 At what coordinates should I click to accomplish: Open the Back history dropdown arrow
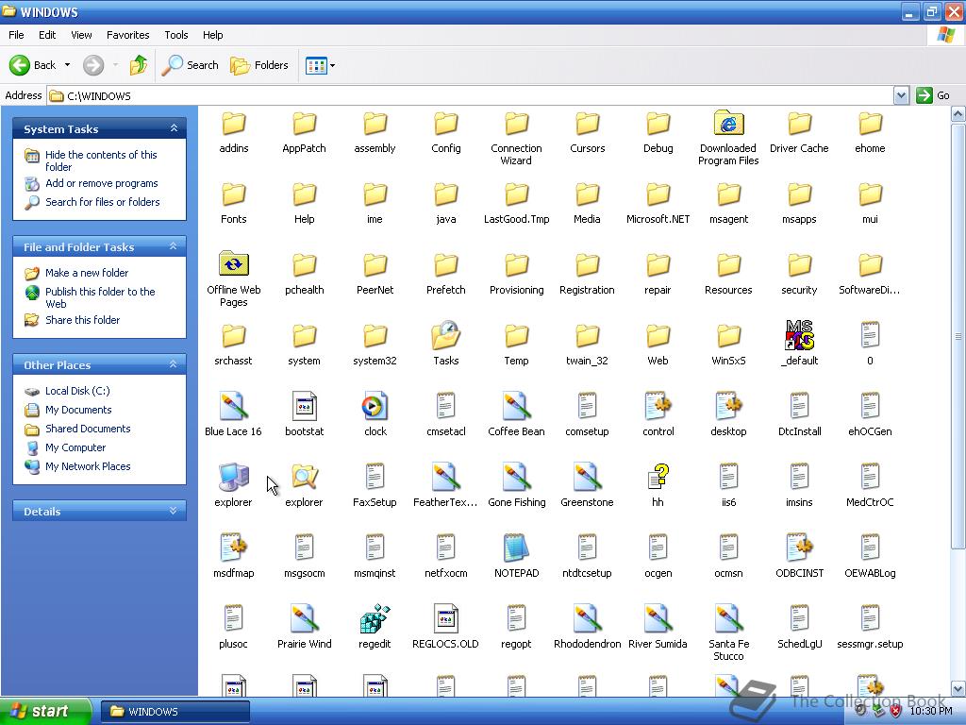pyautogui.click(x=67, y=65)
